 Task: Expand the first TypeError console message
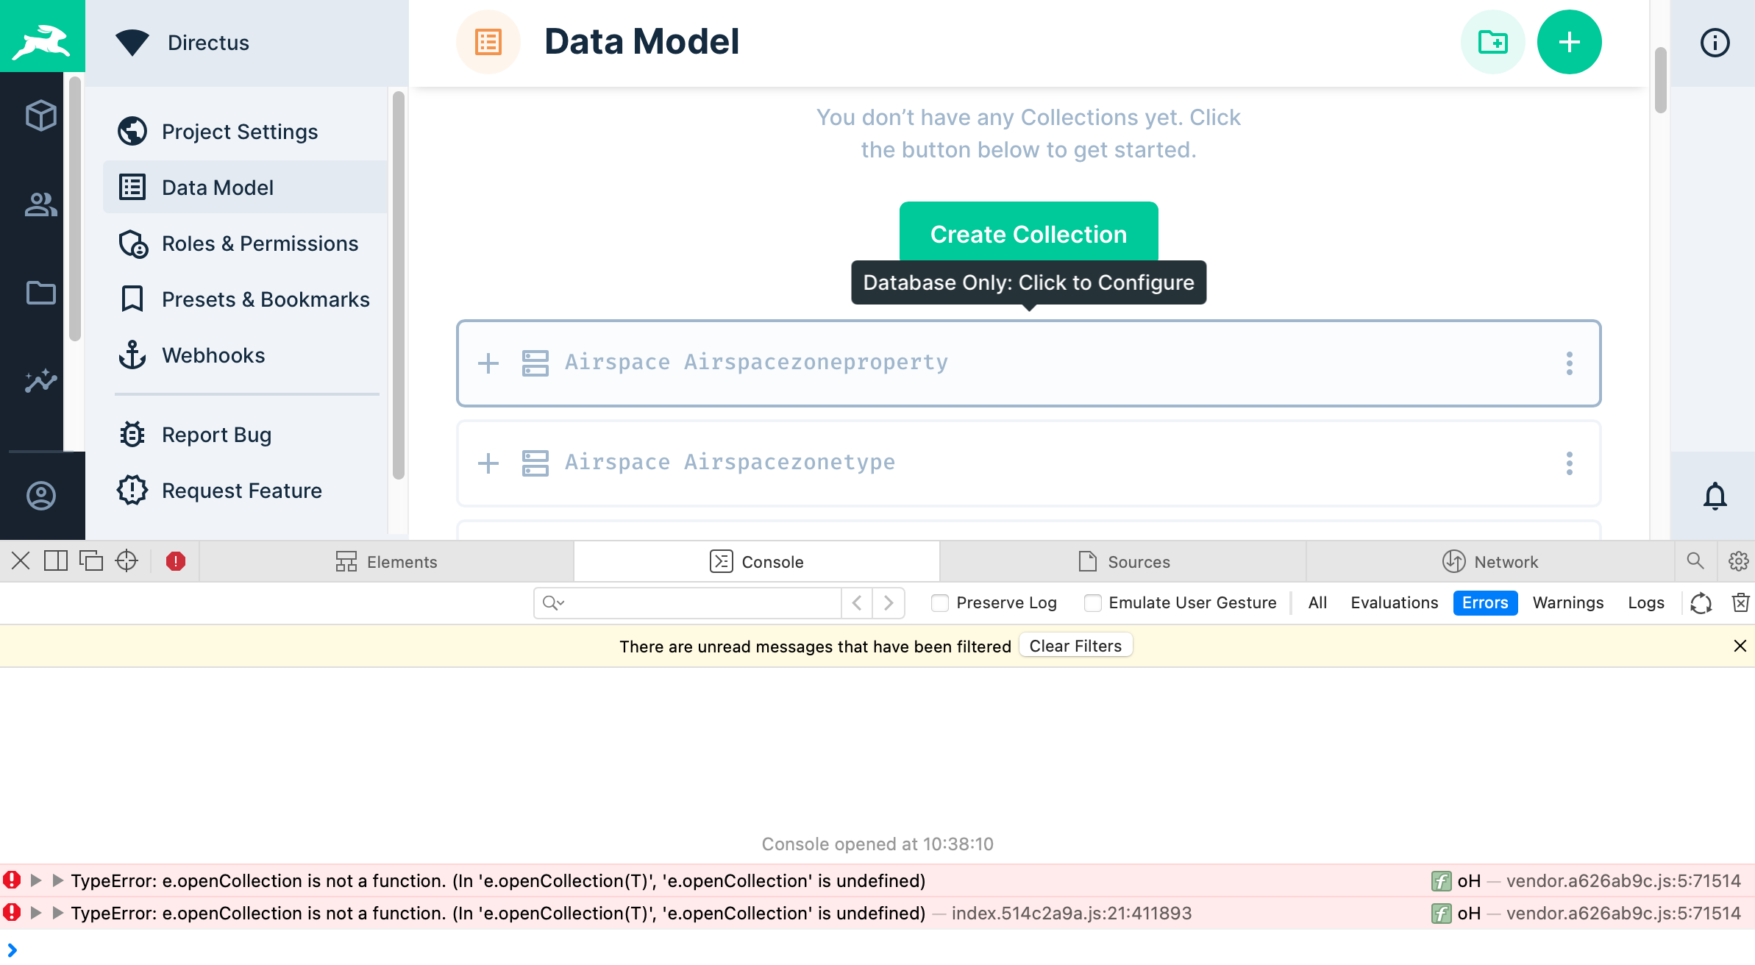pyautogui.click(x=35, y=880)
